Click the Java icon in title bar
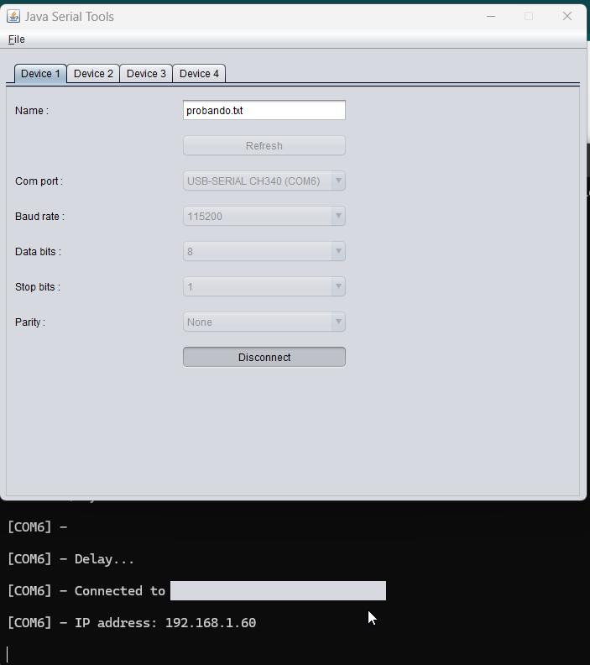The width and height of the screenshot is (590, 665). [x=13, y=17]
